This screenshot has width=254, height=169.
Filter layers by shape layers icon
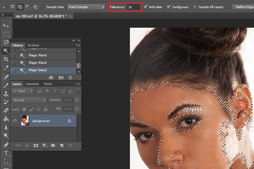(63, 91)
